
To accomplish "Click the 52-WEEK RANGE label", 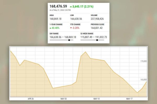I will pos(87,34).
